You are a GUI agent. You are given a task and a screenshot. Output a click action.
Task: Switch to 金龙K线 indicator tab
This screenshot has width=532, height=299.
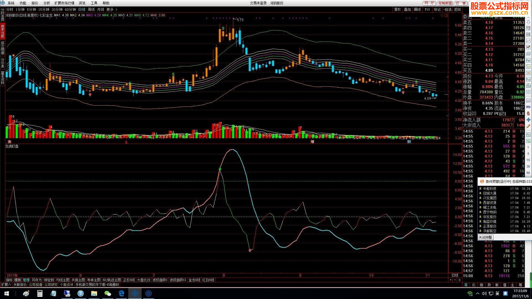[x=194, y=280]
